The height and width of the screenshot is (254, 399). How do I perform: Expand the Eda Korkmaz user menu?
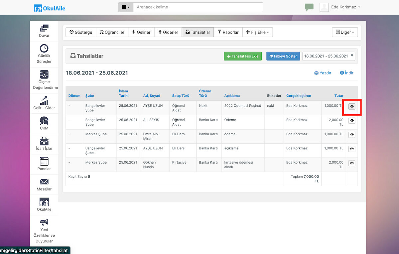pyautogui.click(x=346, y=7)
